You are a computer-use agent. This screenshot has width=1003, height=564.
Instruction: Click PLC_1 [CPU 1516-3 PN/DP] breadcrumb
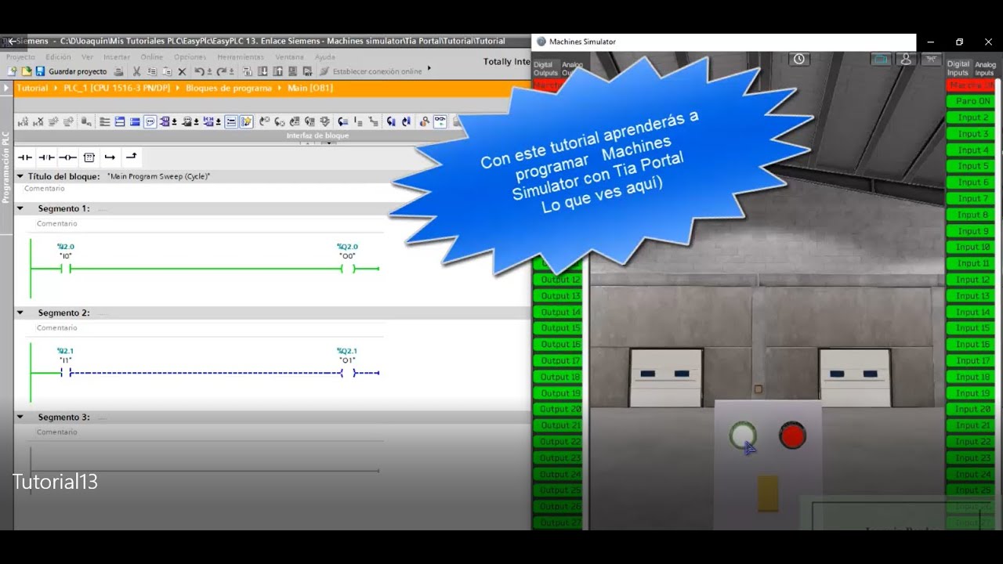(117, 89)
